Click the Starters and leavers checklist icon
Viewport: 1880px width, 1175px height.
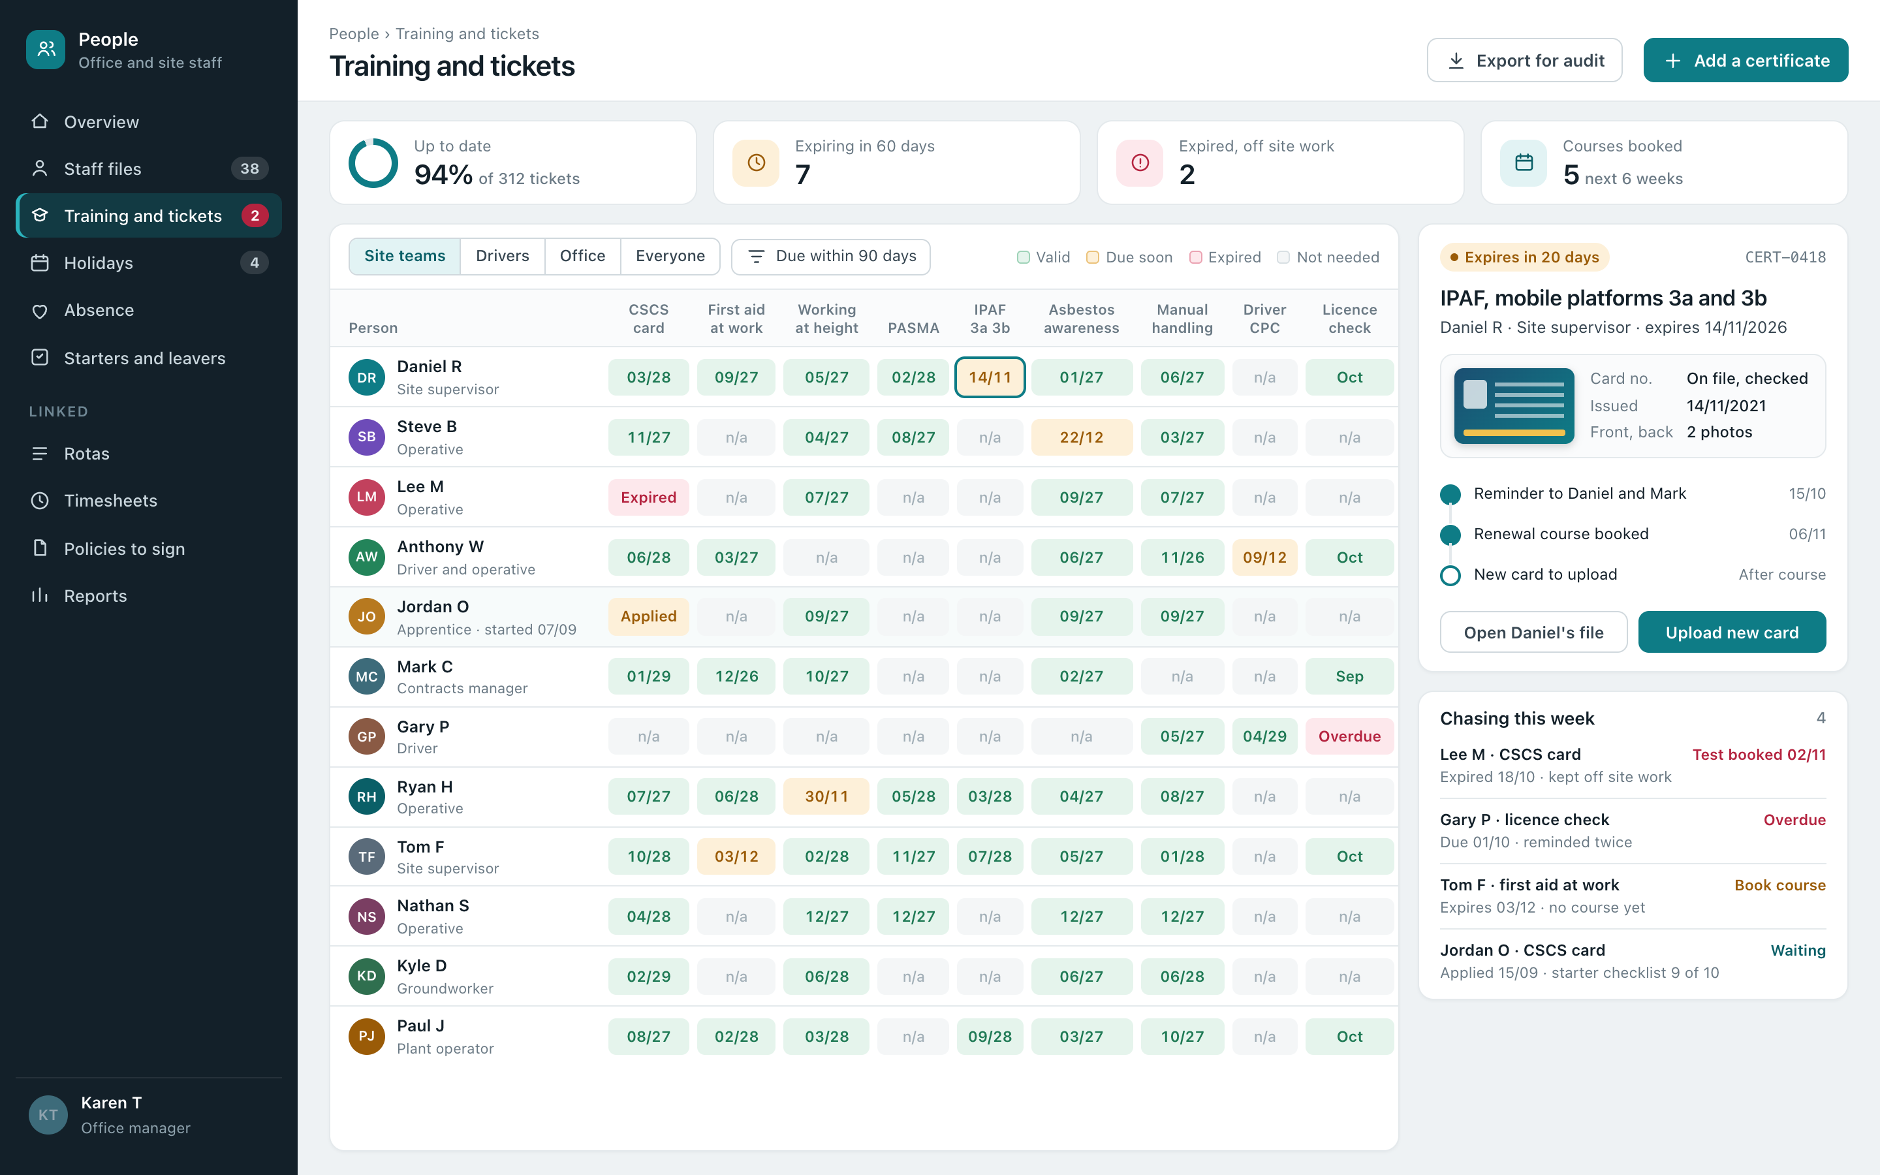(x=40, y=358)
